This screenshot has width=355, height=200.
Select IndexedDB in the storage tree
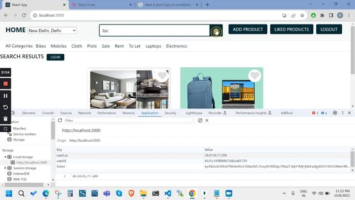pos(21,173)
